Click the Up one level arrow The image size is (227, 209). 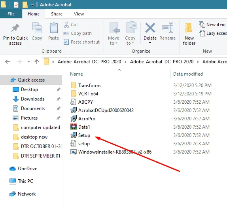[37, 62]
